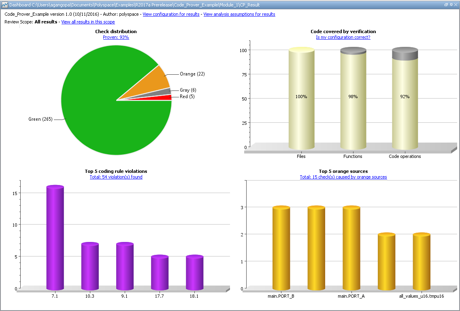
Task: Open Total: 54 violation(s) found link
Action: (x=116, y=177)
